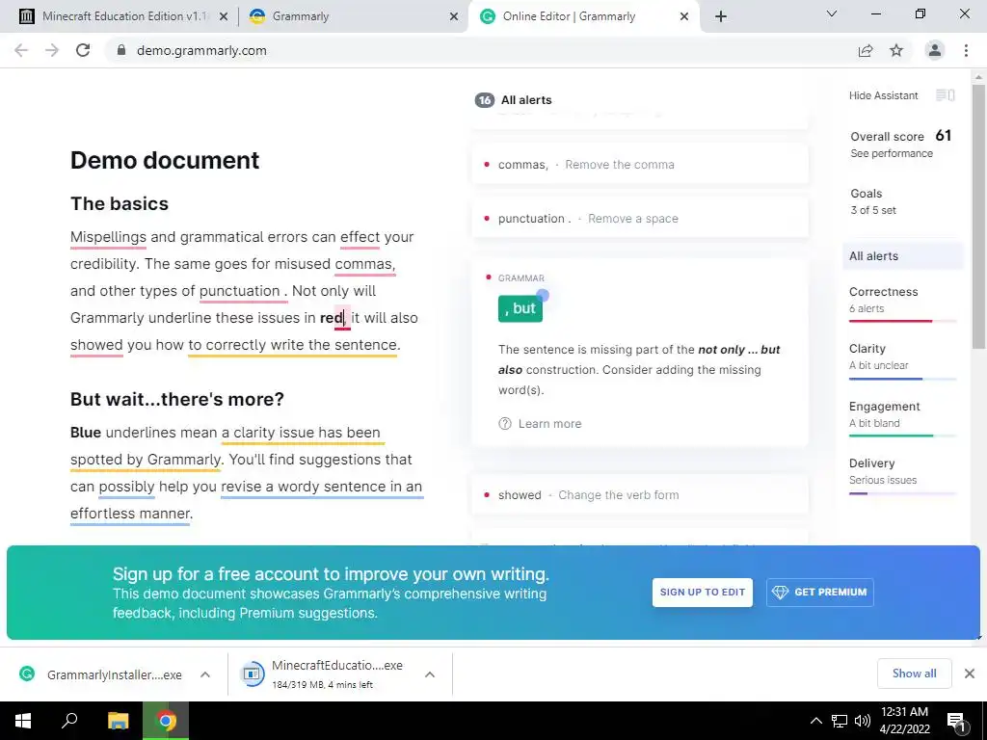987x740 pixels.
Task: Expand the 'showed Change the verb form' alert
Action: click(640, 495)
